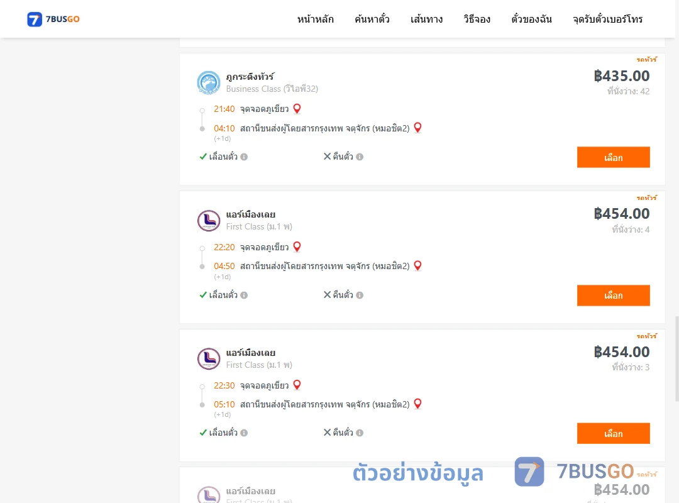Show map pin for 05:10 หมอชิต2 arrival
Screen dimensions: 679x503
click(417, 404)
